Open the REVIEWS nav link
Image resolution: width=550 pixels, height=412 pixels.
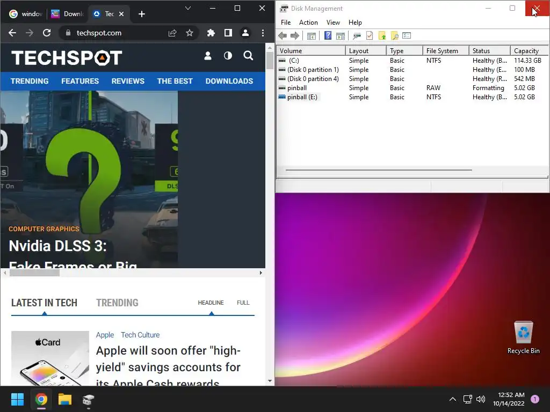coord(128,81)
